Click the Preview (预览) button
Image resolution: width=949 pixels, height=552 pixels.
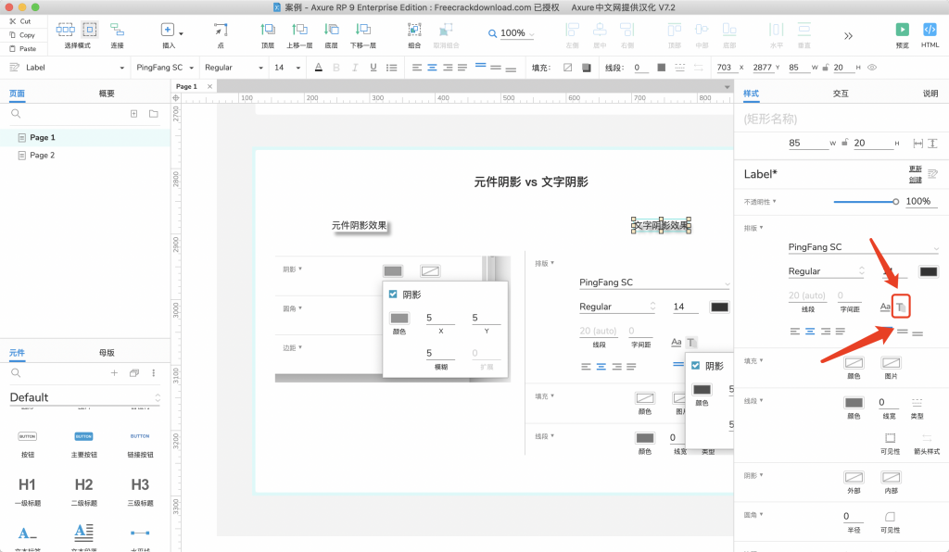(x=902, y=31)
